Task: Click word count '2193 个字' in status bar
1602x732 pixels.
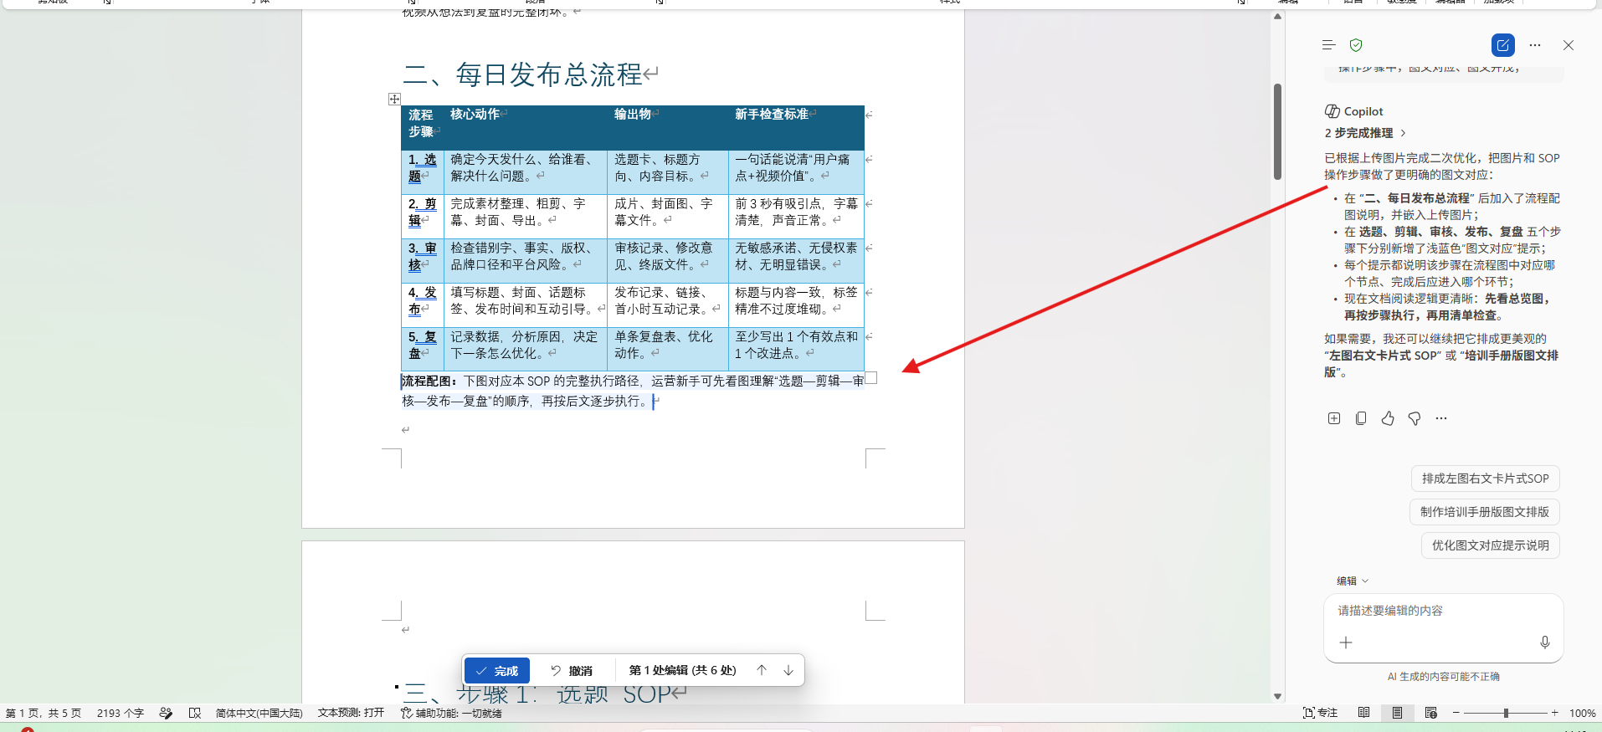Action: coord(121,714)
